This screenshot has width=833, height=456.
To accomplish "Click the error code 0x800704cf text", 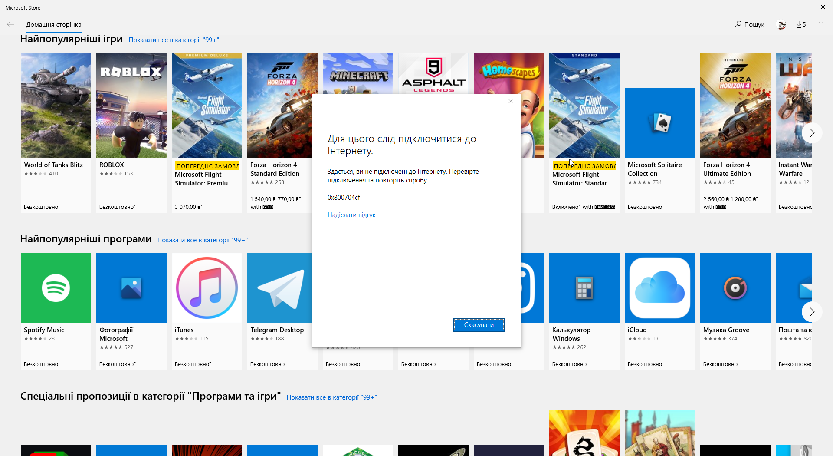I will pyautogui.click(x=344, y=198).
